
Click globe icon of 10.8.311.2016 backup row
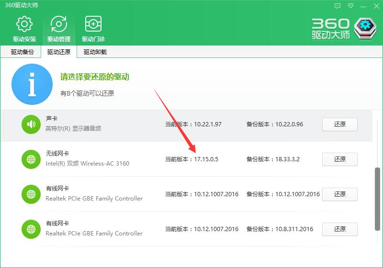click(31, 229)
